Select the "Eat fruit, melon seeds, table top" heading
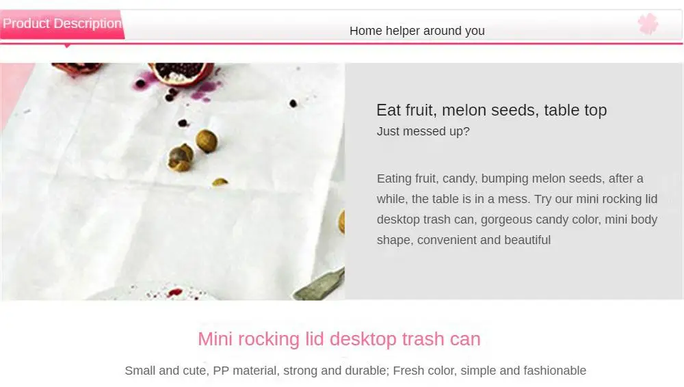Viewport: 684px width, 387px height. [x=492, y=110]
